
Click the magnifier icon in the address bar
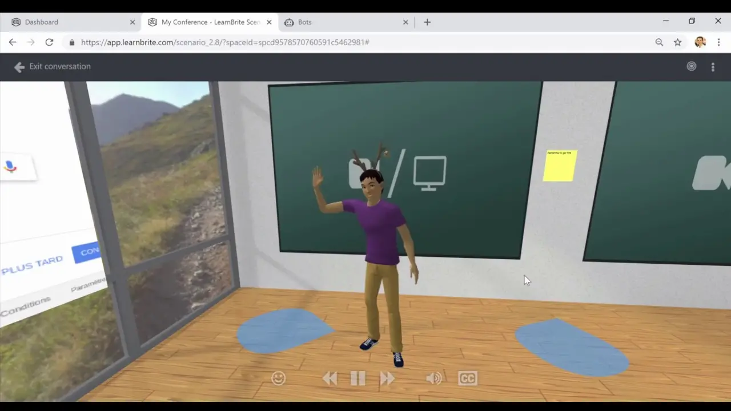pyautogui.click(x=659, y=42)
